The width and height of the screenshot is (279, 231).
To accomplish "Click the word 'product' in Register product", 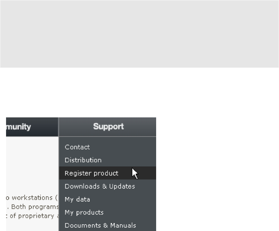I will point(106,173).
